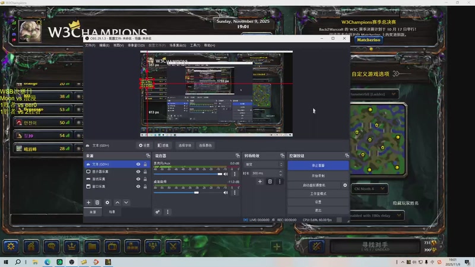Screen dimensions: 475x267
Task: Click 启动虚拟摄像机 virtual camera button
Action: click(314, 185)
